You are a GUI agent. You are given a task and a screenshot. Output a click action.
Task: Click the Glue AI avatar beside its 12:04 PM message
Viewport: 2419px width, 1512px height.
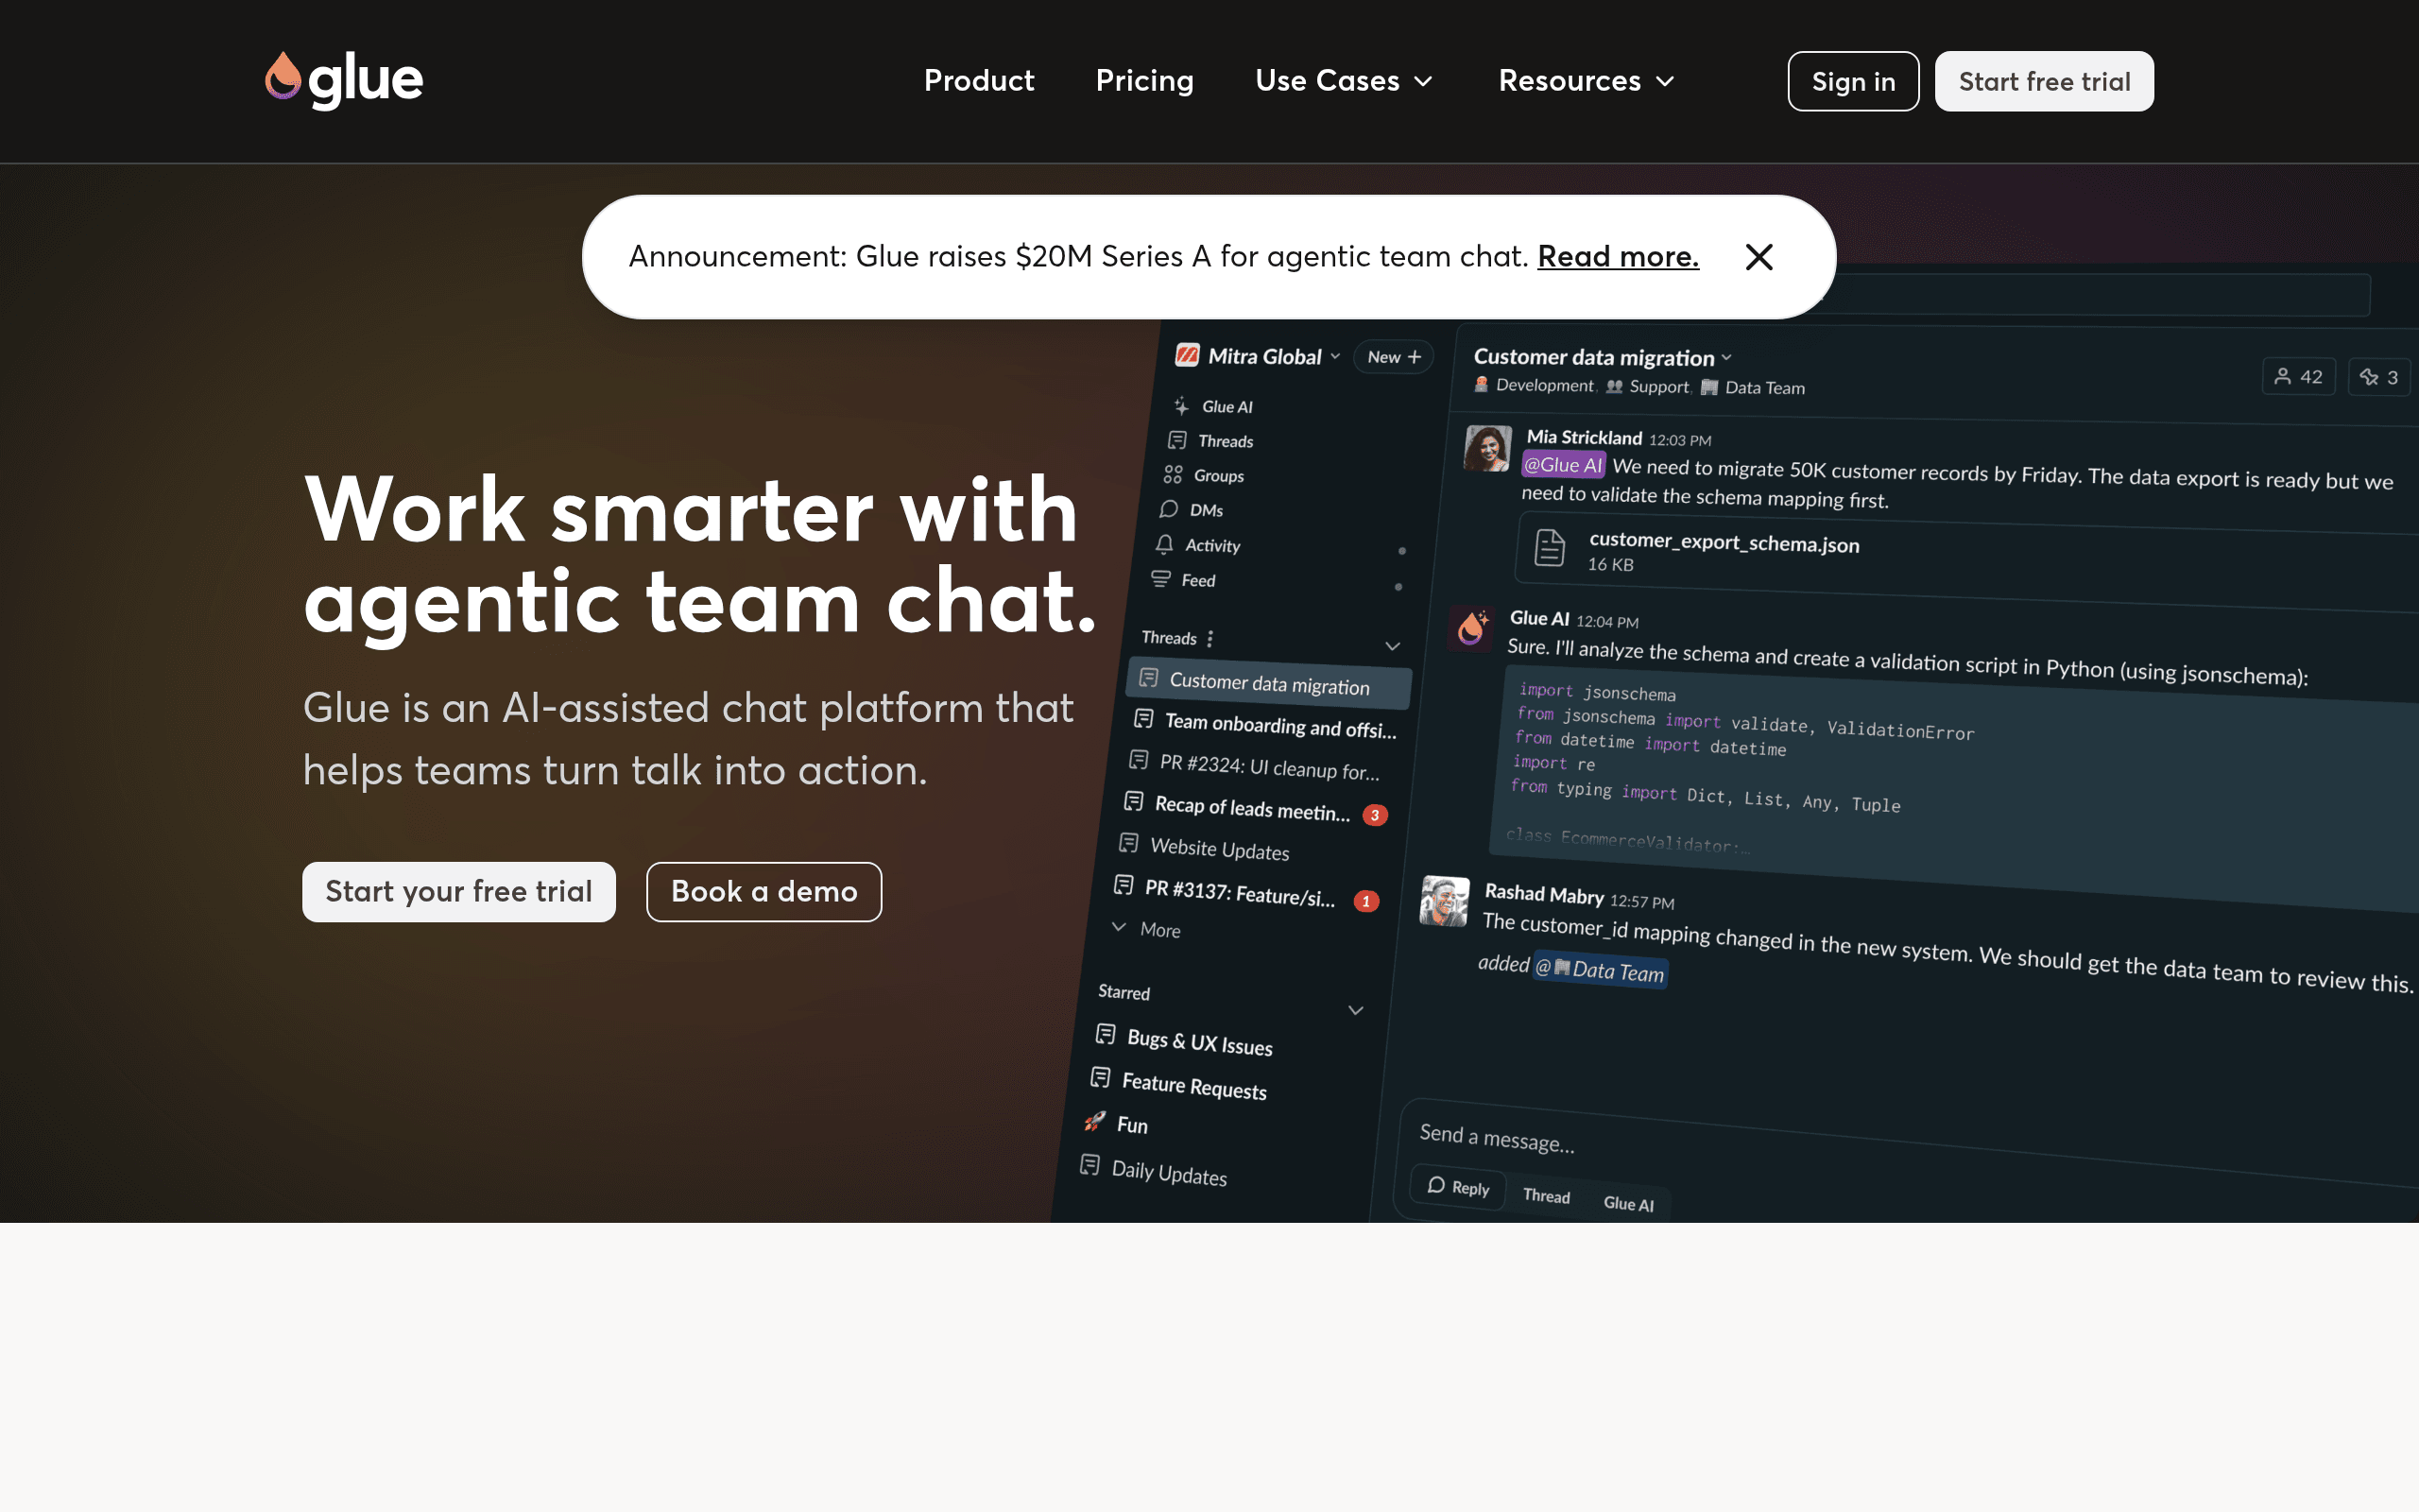click(1470, 628)
